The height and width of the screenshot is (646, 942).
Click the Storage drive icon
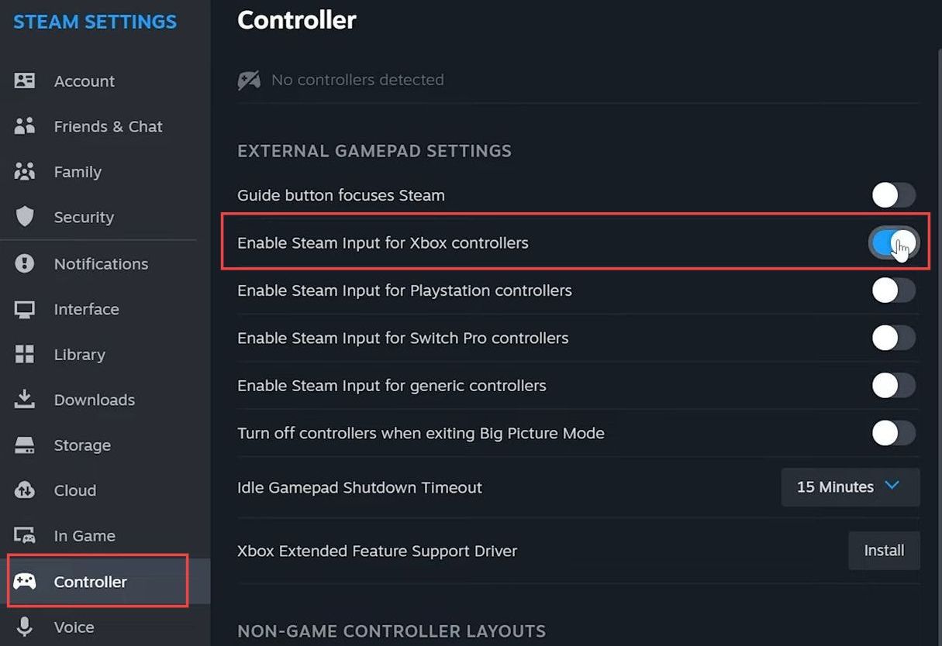click(x=23, y=445)
